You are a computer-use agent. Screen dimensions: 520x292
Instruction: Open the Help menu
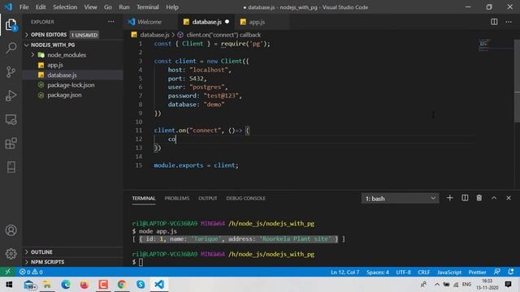pyautogui.click(x=172, y=7)
